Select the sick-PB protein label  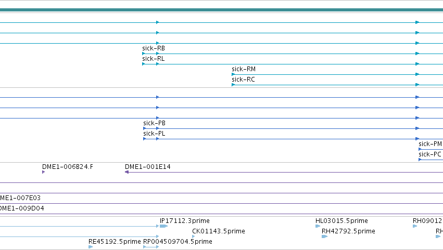(154, 123)
